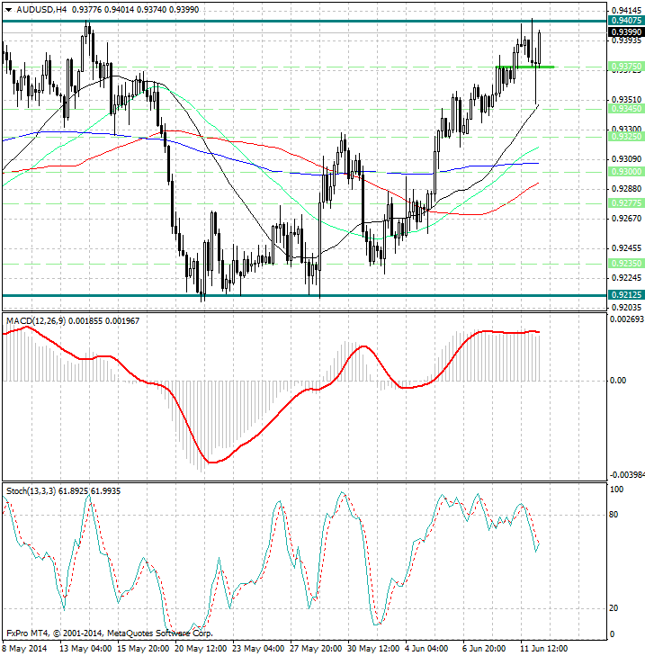Image resolution: width=645 pixels, height=656 pixels.
Task: Click the 0.92775 price level label
Action: coord(625,203)
